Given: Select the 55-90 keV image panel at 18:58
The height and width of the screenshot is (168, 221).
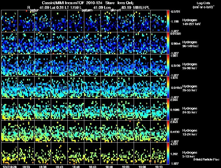Looking at the screenshot, I should coord(109,65).
